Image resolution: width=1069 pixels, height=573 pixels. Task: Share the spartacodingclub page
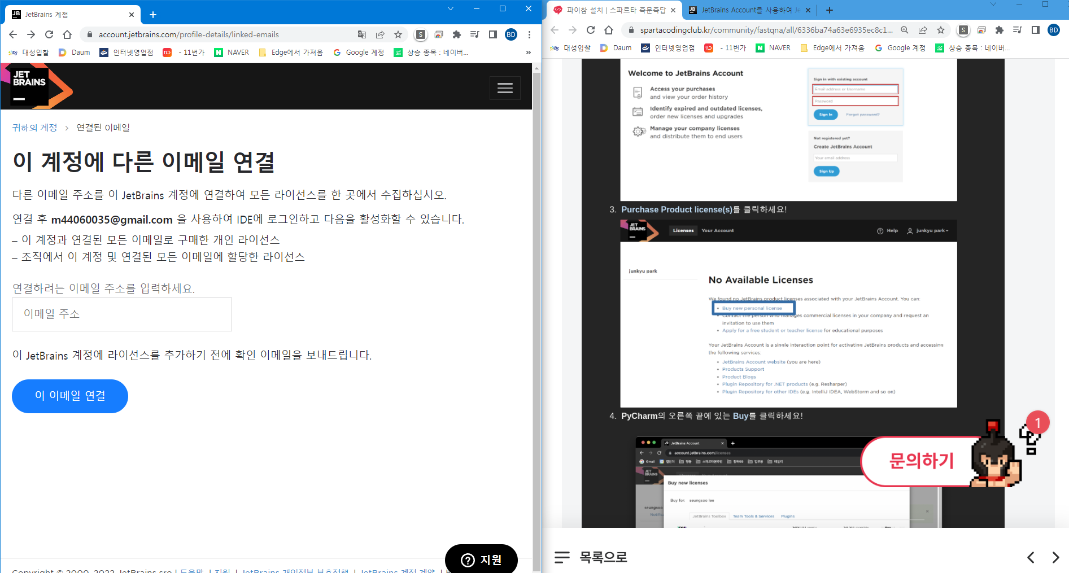point(923,30)
